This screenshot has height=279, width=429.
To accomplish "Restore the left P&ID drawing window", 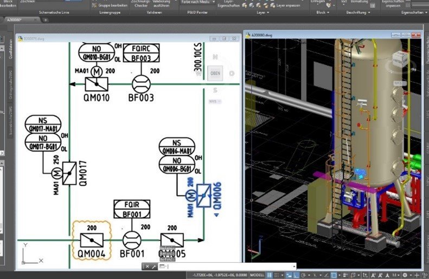I will 224,38.
